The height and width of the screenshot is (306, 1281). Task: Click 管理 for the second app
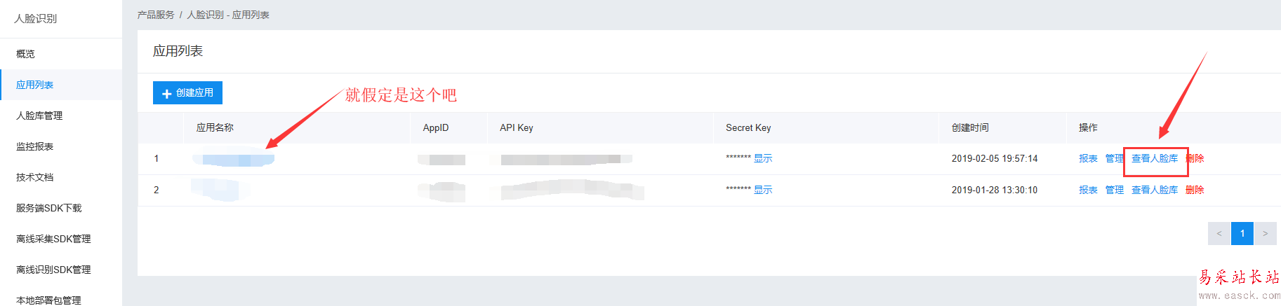pos(1115,190)
